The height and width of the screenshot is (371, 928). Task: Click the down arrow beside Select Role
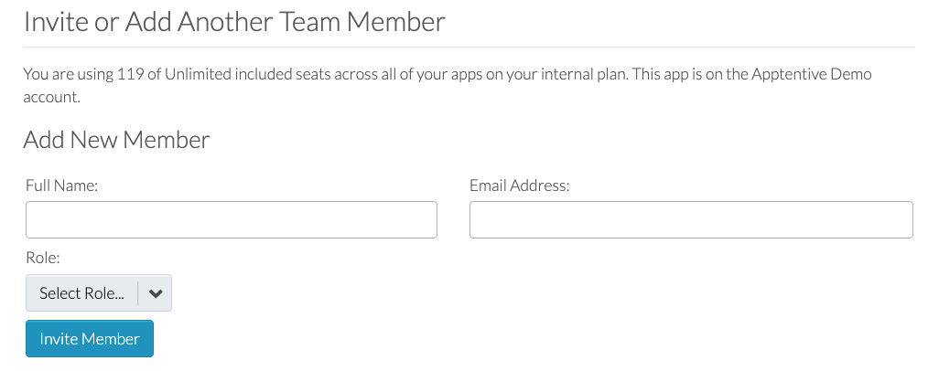pyautogui.click(x=155, y=293)
